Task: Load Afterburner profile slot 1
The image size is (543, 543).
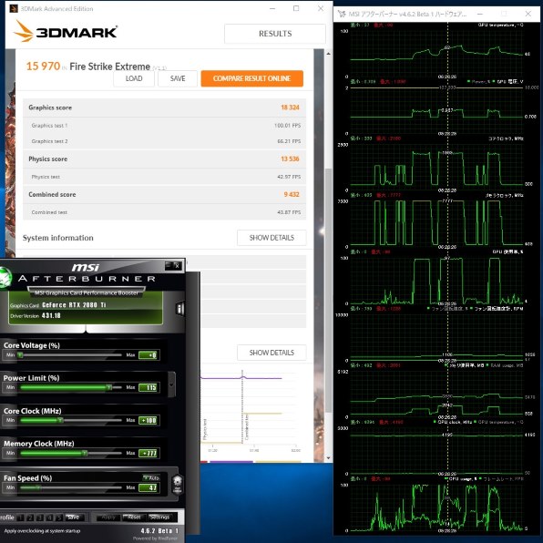Action: [x=20, y=517]
